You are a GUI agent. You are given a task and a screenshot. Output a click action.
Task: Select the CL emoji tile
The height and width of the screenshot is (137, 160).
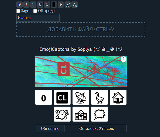[62, 97]
